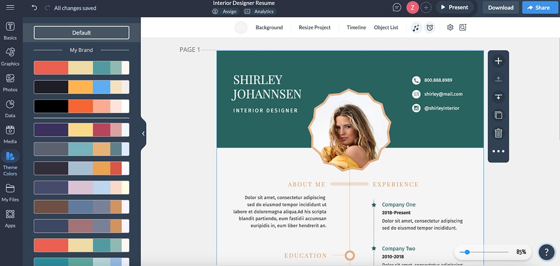The height and width of the screenshot is (266, 560).
Task: Select the @shirleyinterior handle text
Action: click(441, 108)
